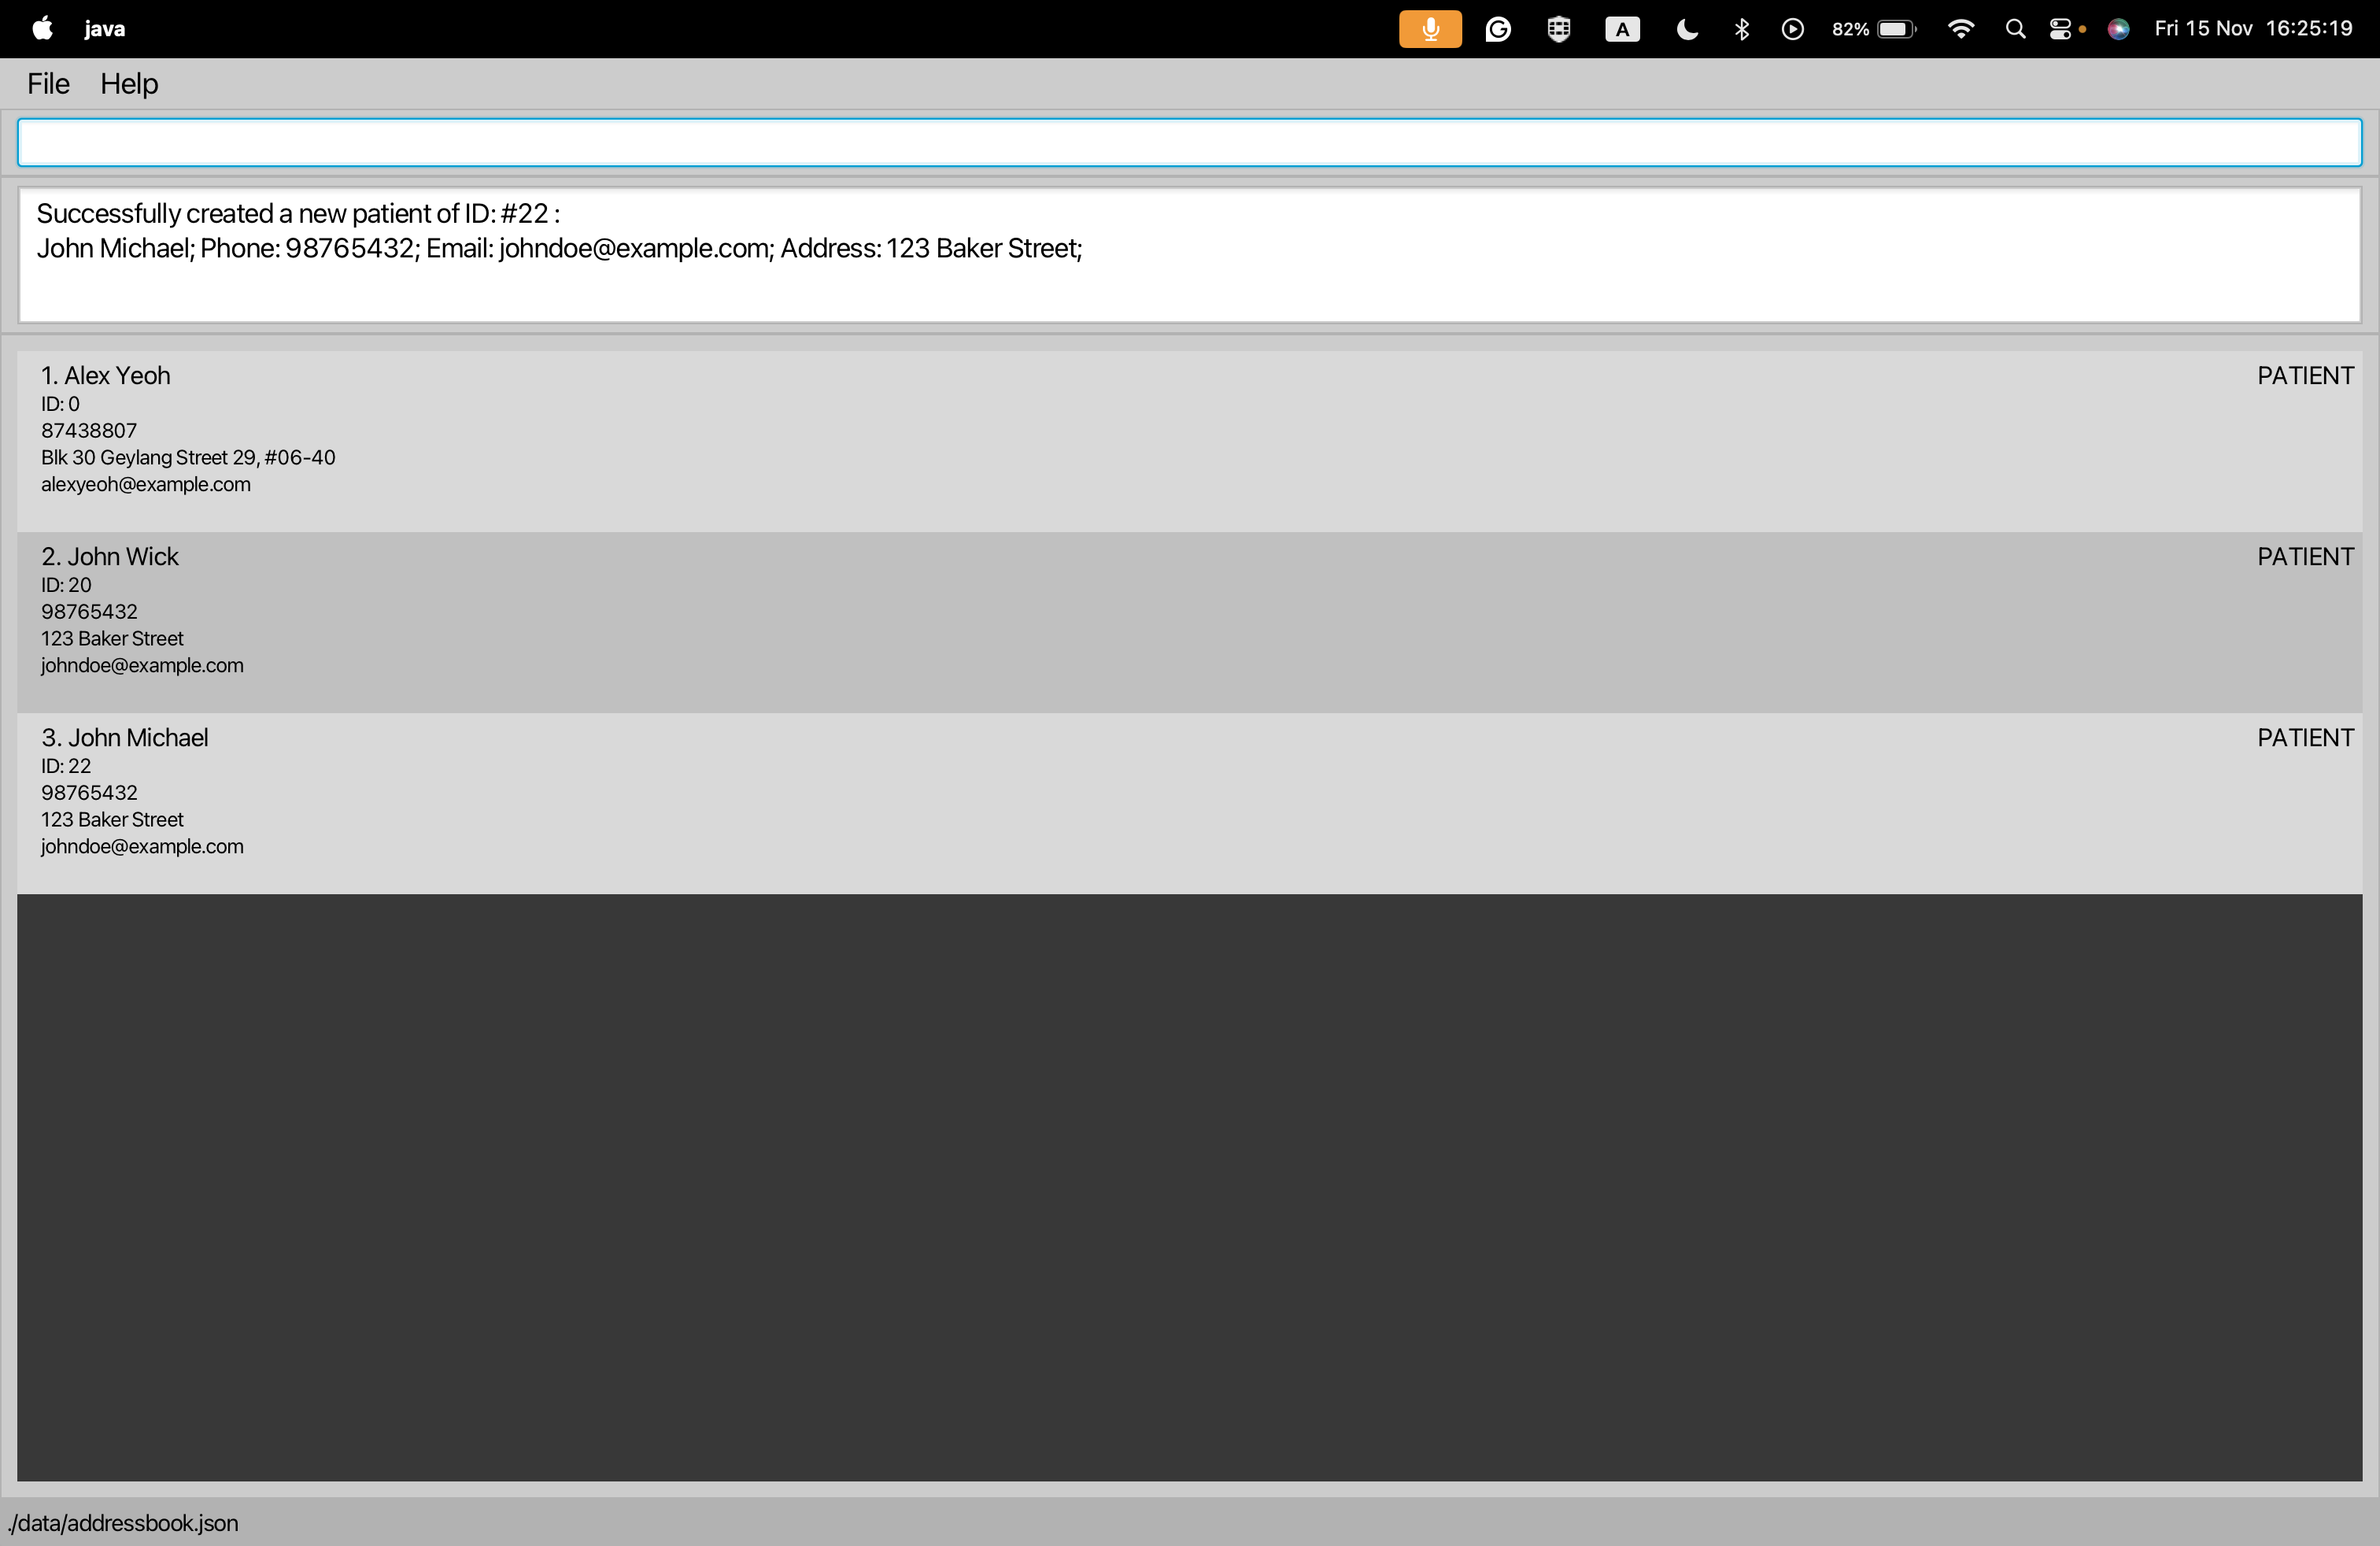The width and height of the screenshot is (2380, 1546).
Task: Click the orange microphone icon in menu bar
Action: tap(1429, 29)
